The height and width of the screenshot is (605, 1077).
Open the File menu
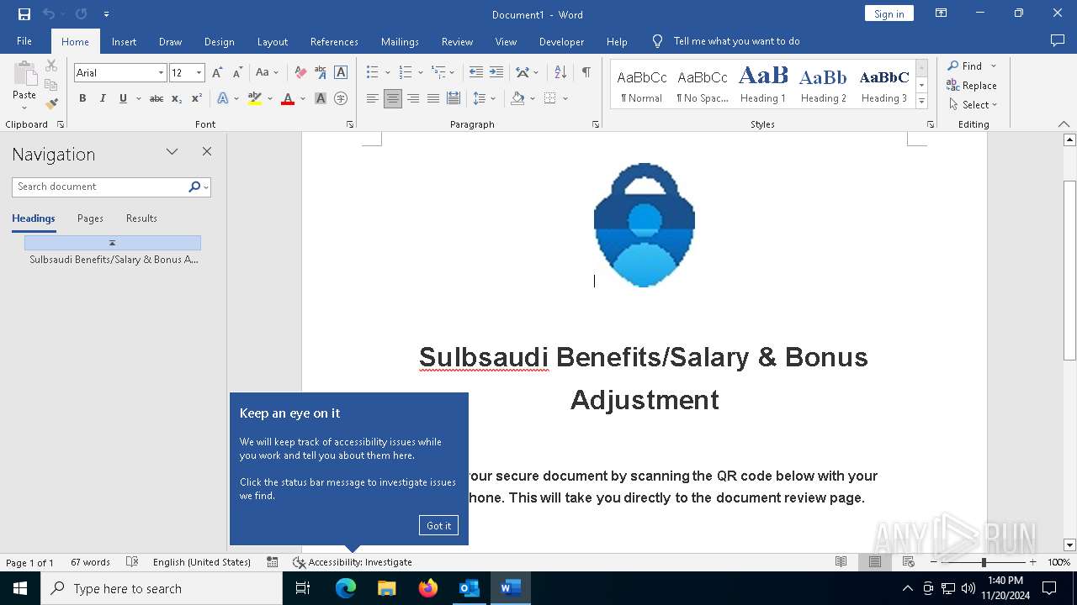click(x=24, y=41)
